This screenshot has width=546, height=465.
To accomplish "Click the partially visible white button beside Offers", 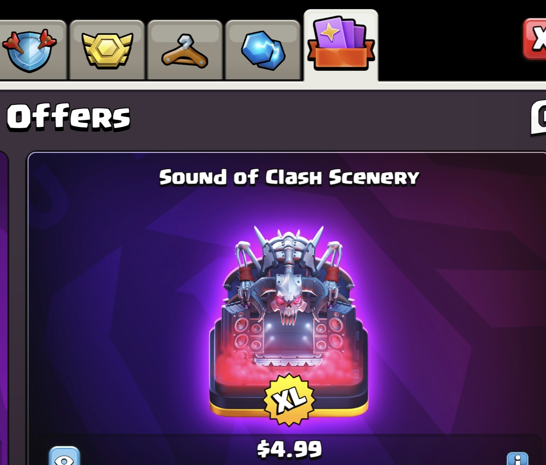I will 538,117.
